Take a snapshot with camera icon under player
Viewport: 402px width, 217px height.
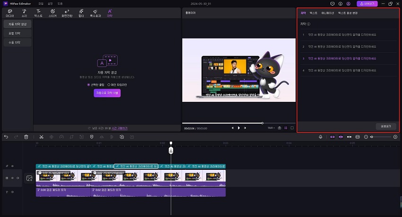[280, 128]
